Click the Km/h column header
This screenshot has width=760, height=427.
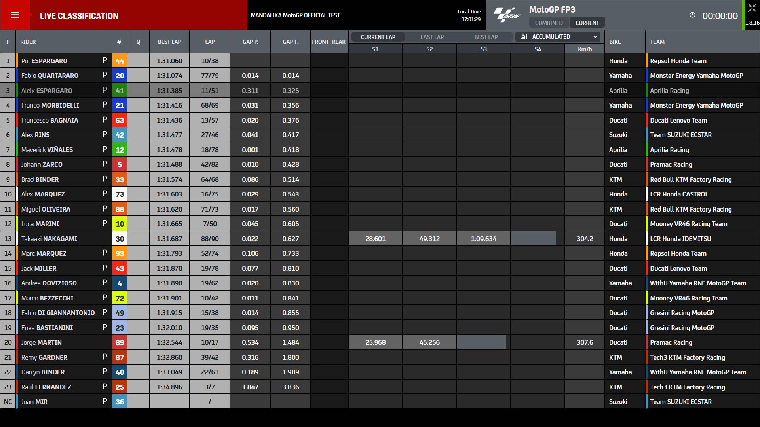585,49
